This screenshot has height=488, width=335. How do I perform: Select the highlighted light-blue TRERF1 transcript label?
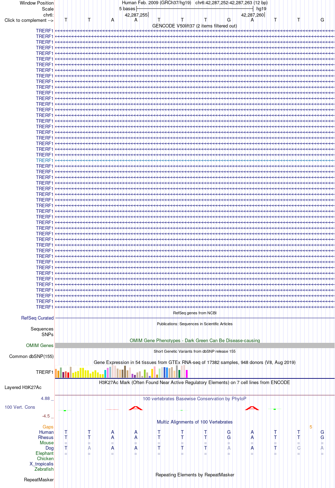[x=45, y=160]
